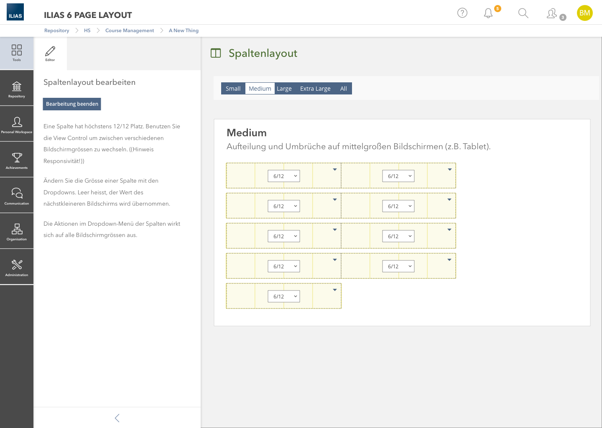
Task: Show notifications from the bell icon
Action: pos(488,13)
